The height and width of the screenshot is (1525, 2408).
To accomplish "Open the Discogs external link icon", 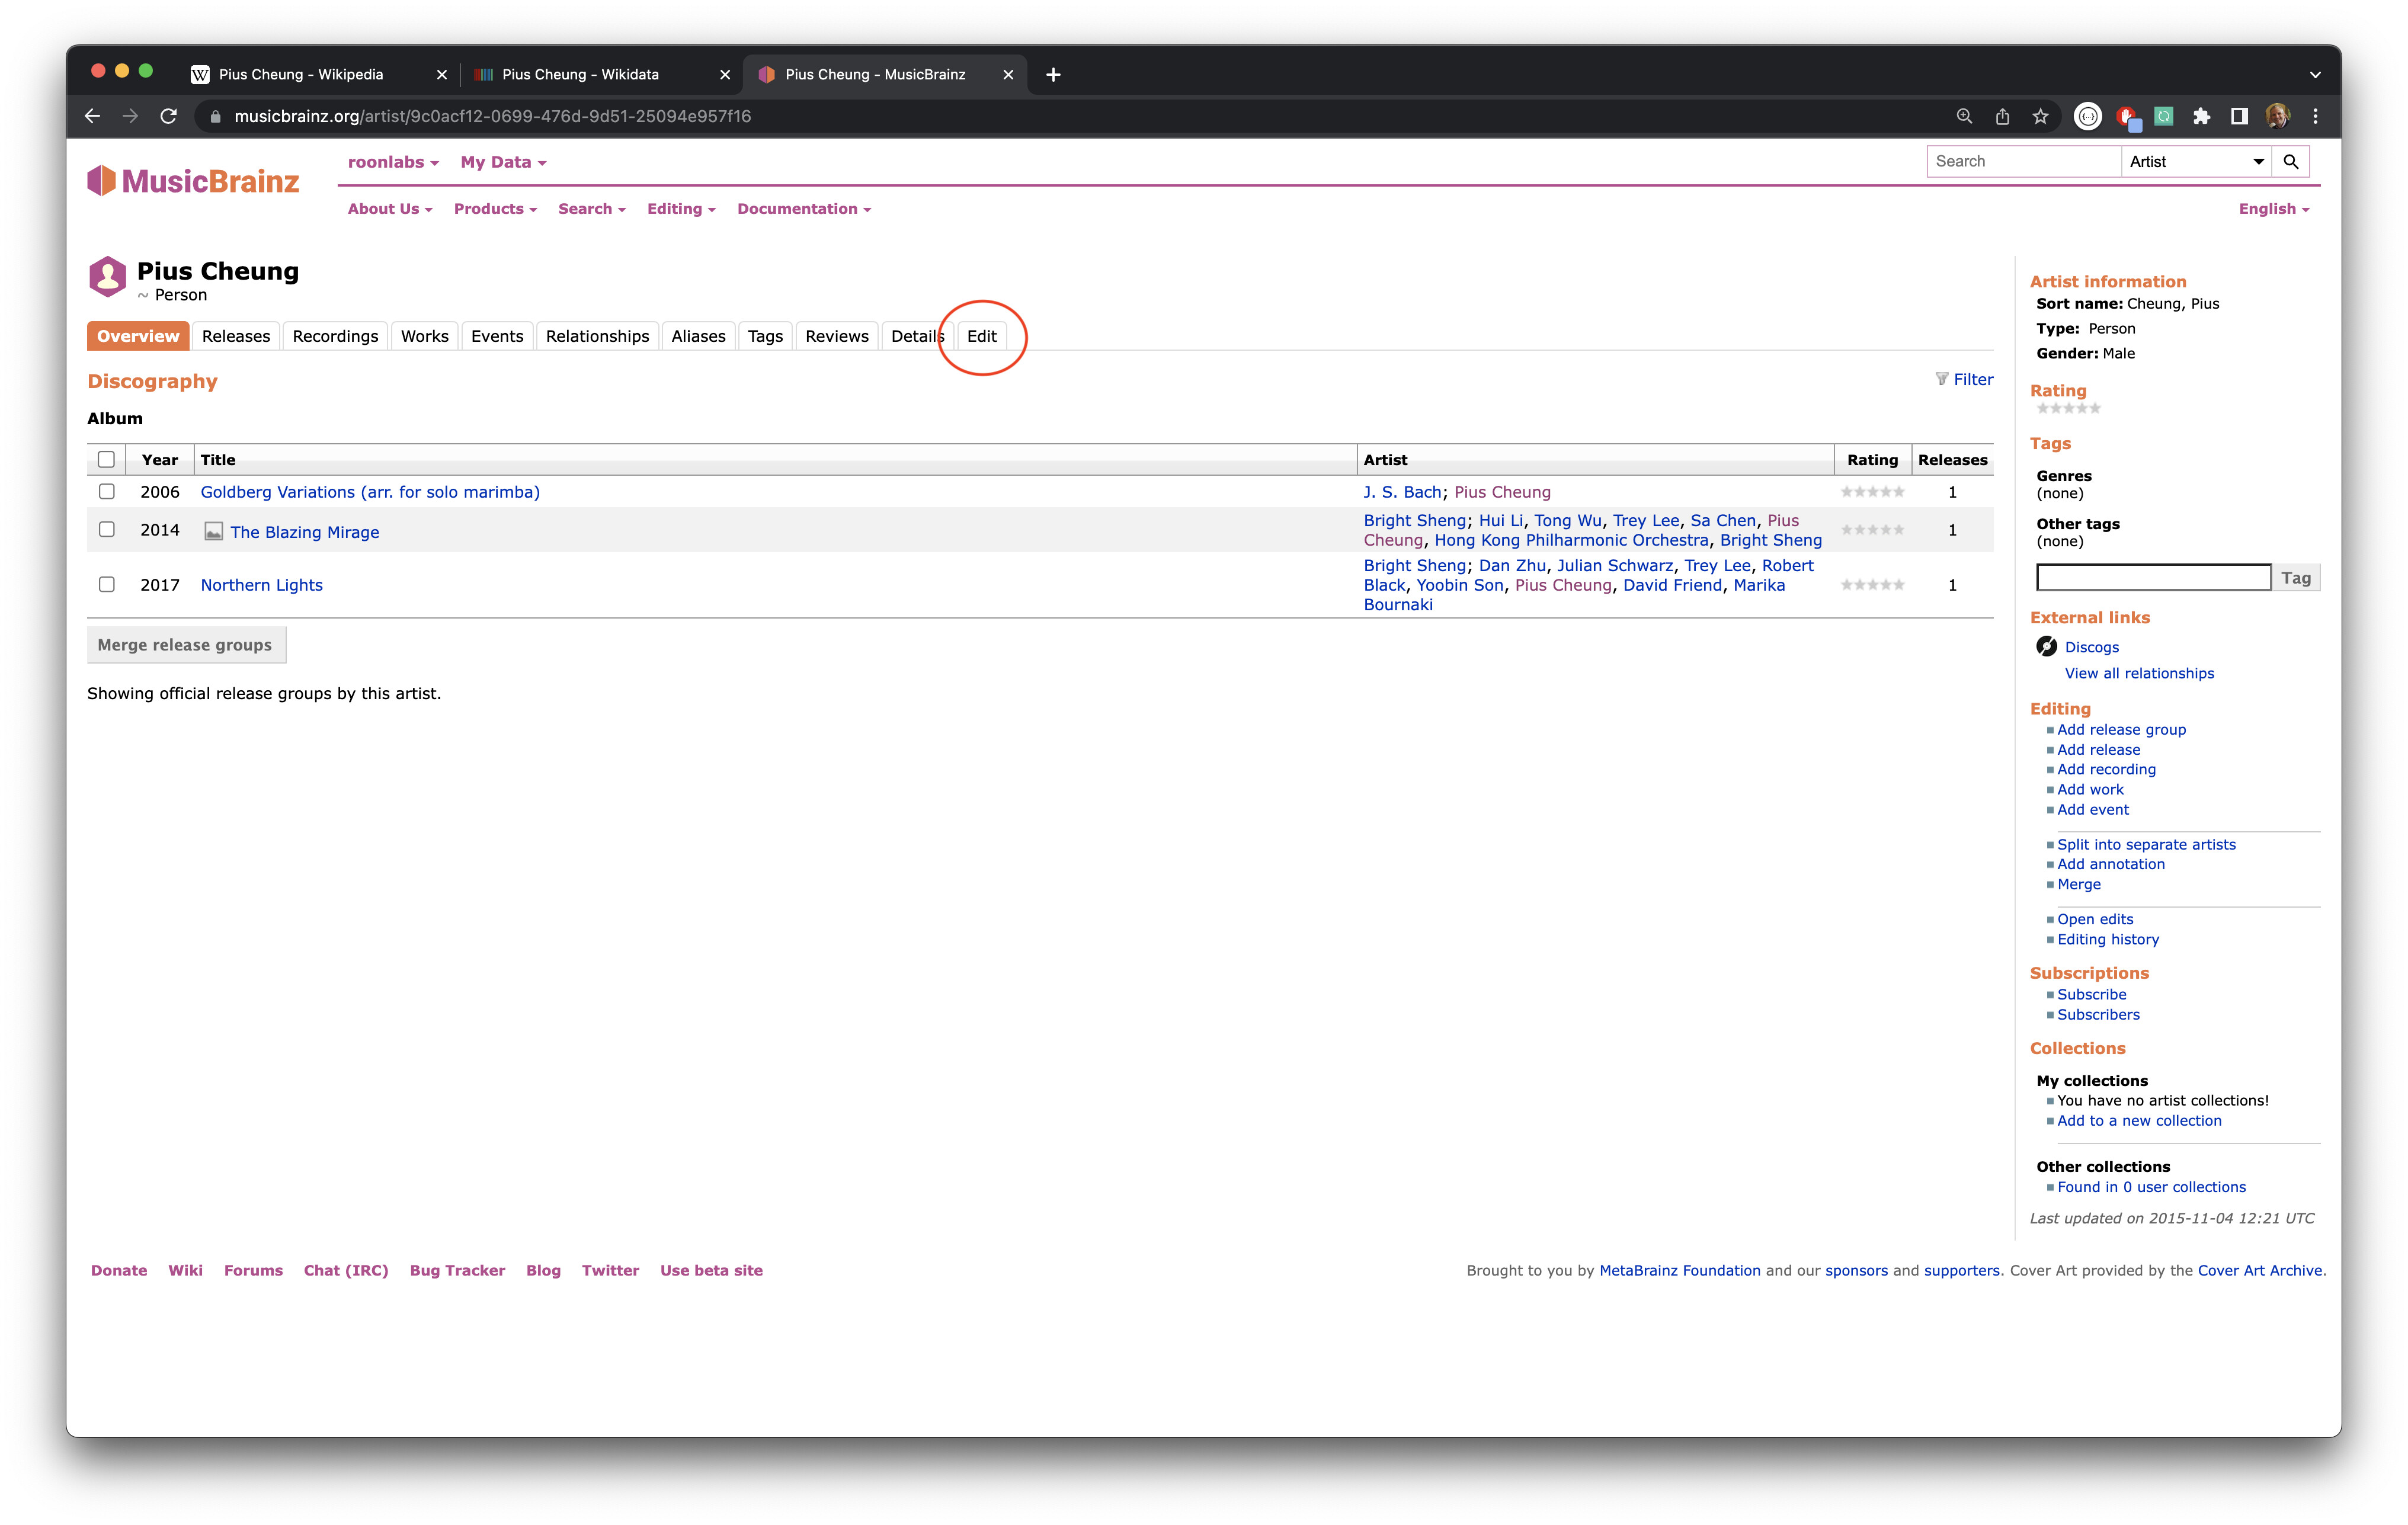I will point(2046,647).
